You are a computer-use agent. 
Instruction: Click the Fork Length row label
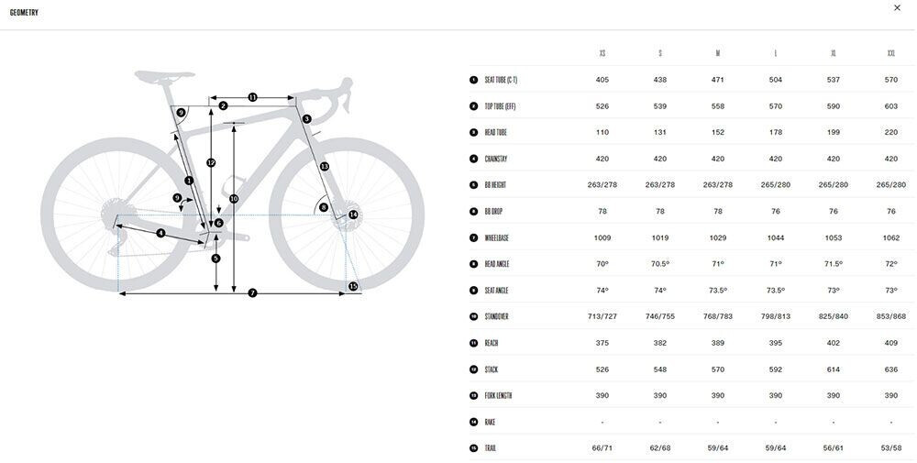point(499,396)
